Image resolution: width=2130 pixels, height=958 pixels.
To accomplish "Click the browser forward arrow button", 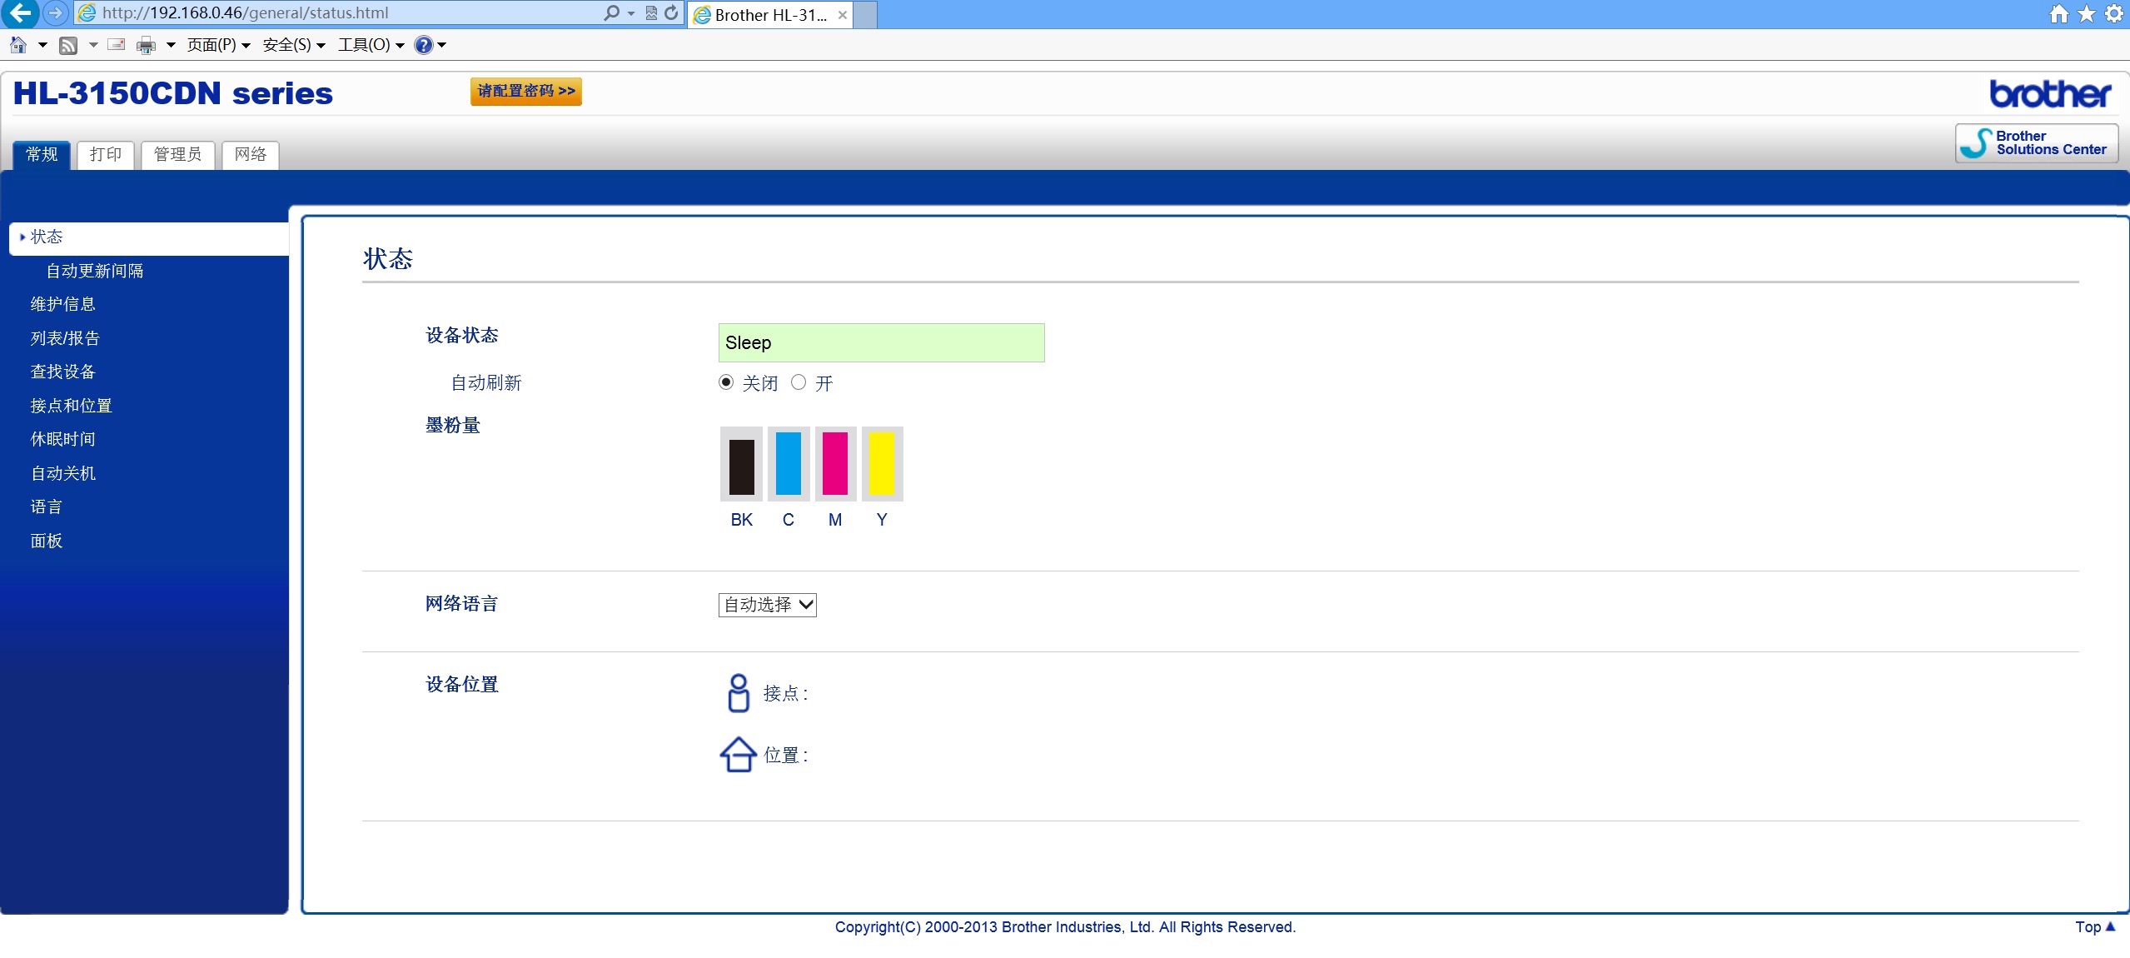I will [55, 12].
